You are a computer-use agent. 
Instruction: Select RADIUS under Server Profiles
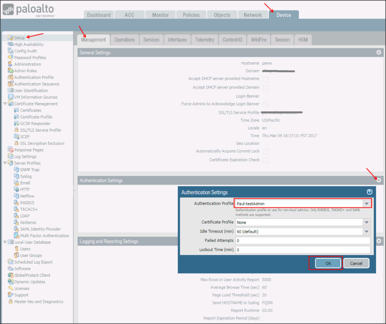[x=27, y=203]
